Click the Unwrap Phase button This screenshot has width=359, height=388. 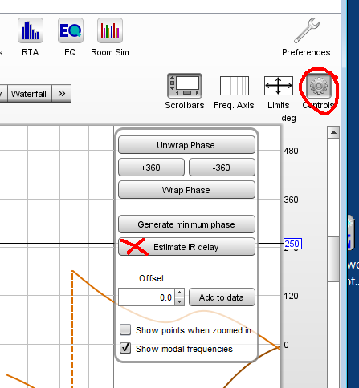(x=186, y=145)
